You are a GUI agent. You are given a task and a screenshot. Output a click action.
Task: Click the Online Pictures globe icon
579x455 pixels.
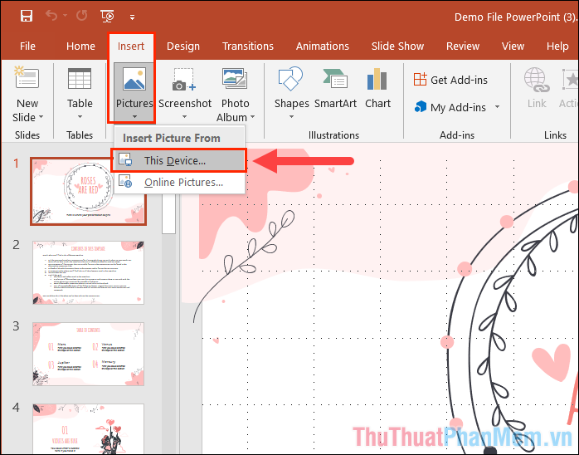pyautogui.click(x=125, y=182)
